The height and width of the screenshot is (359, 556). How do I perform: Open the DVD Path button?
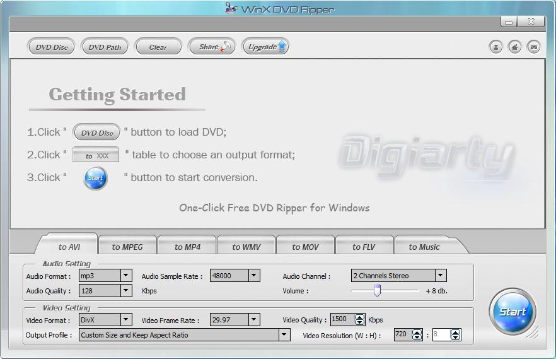coord(105,47)
